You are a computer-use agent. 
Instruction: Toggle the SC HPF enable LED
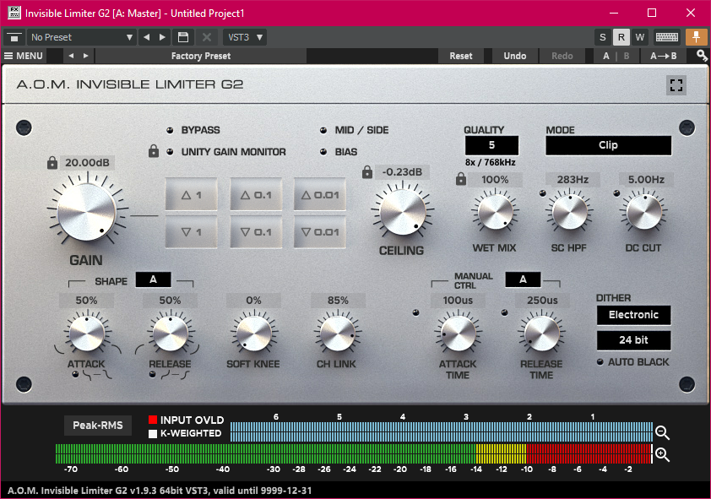(542, 193)
